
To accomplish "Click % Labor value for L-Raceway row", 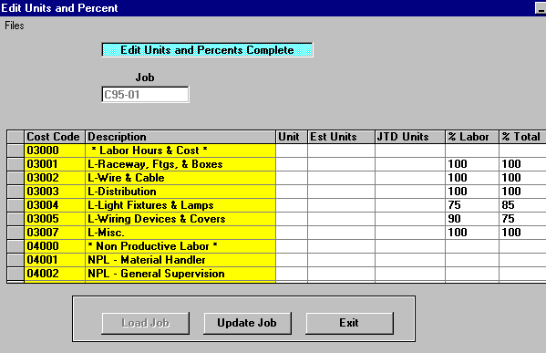I will coord(472,164).
